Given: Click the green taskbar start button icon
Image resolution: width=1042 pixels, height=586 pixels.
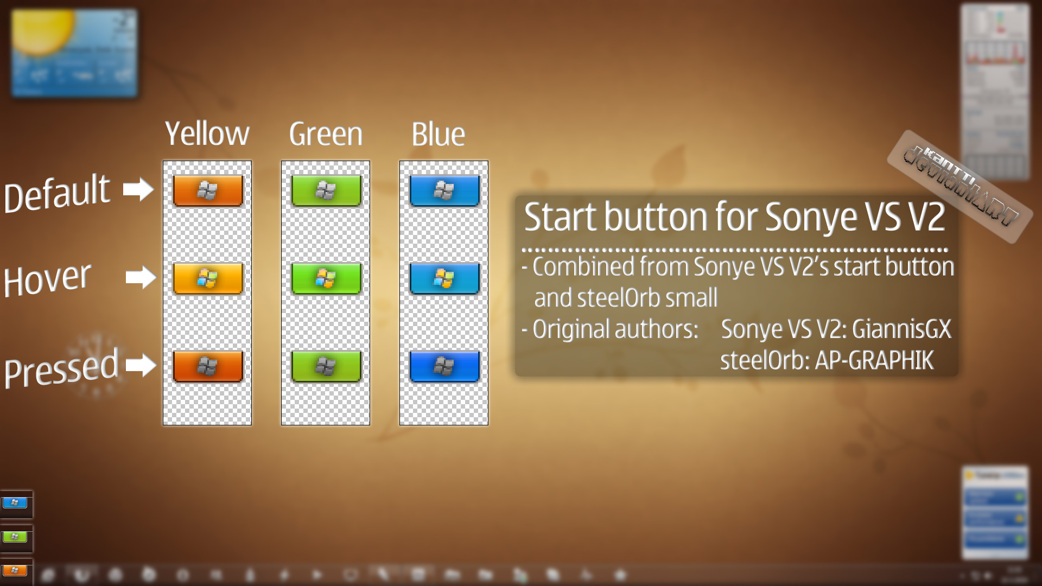Looking at the screenshot, I should coord(16,536).
